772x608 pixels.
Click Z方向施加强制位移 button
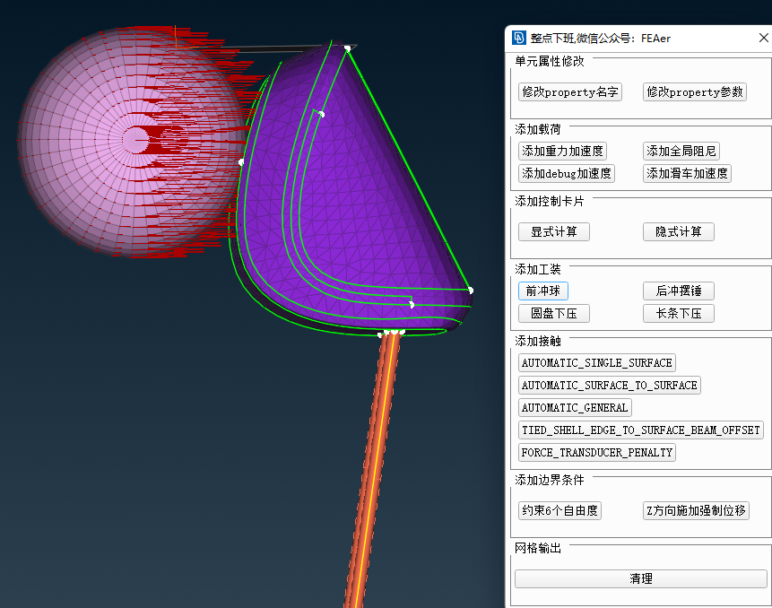pyautogui.click(x=696, y=510)
